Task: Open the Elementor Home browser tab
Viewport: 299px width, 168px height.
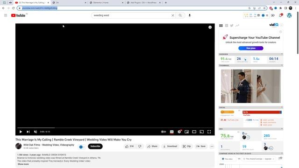Action: pos(106,3)
